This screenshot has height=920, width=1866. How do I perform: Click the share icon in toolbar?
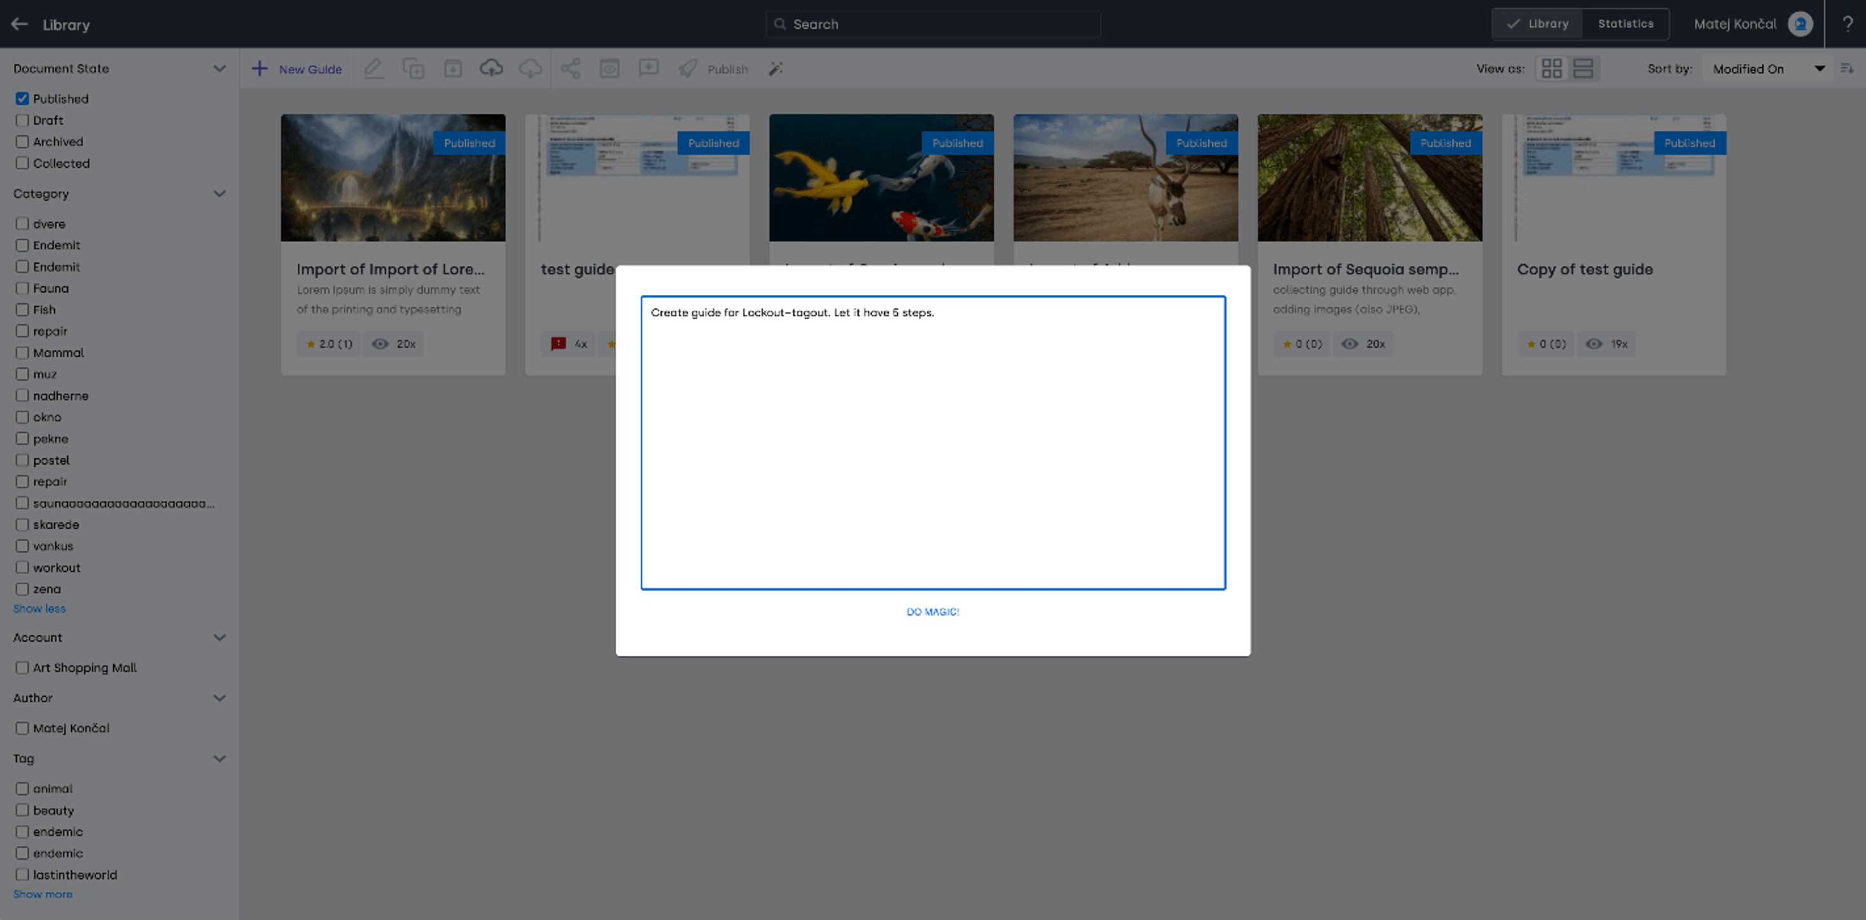pyautogui.click(x=571, y=69)
